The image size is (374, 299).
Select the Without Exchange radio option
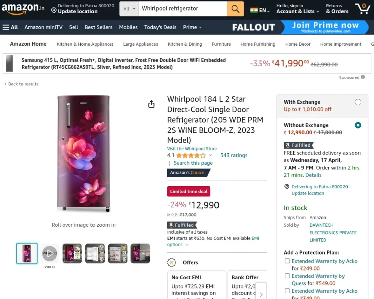[358, 125]
